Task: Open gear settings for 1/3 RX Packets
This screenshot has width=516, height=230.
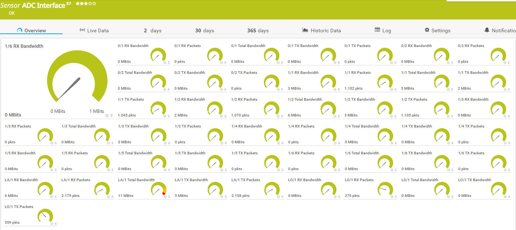Action: click(x=52, y=143)
